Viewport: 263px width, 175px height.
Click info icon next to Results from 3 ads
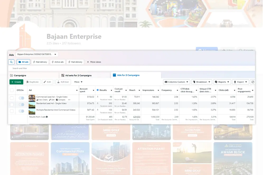point(47,117)
